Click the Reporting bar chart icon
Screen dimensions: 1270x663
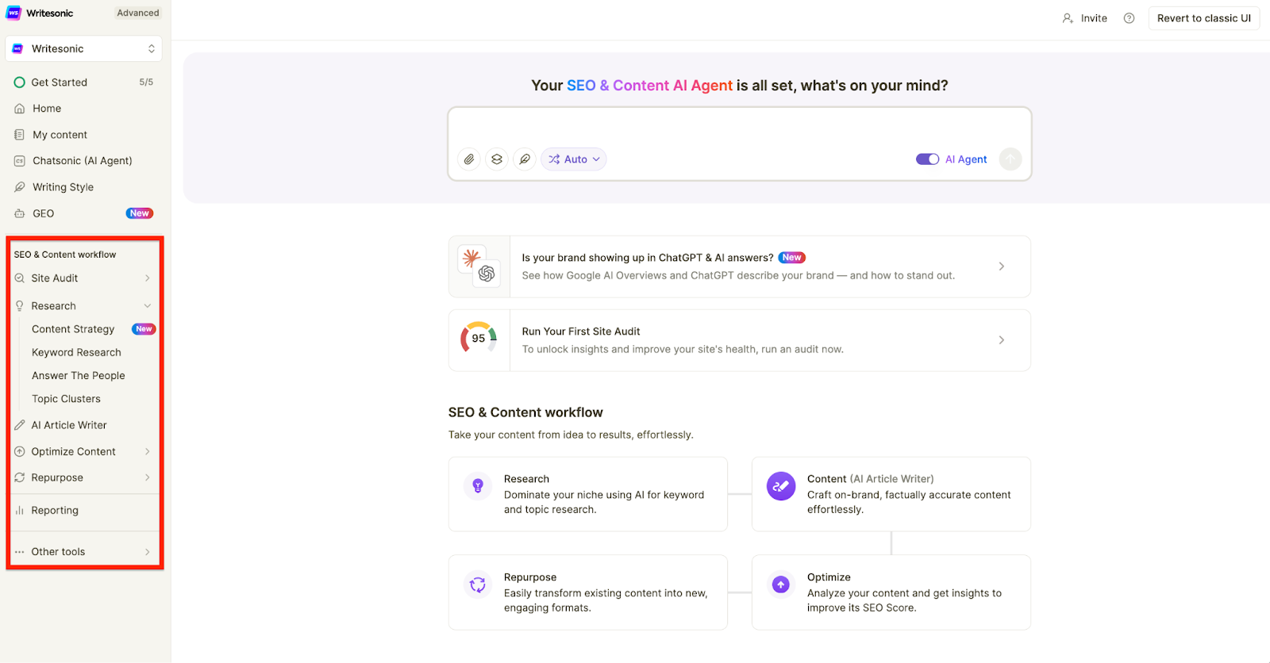point(20,511)
